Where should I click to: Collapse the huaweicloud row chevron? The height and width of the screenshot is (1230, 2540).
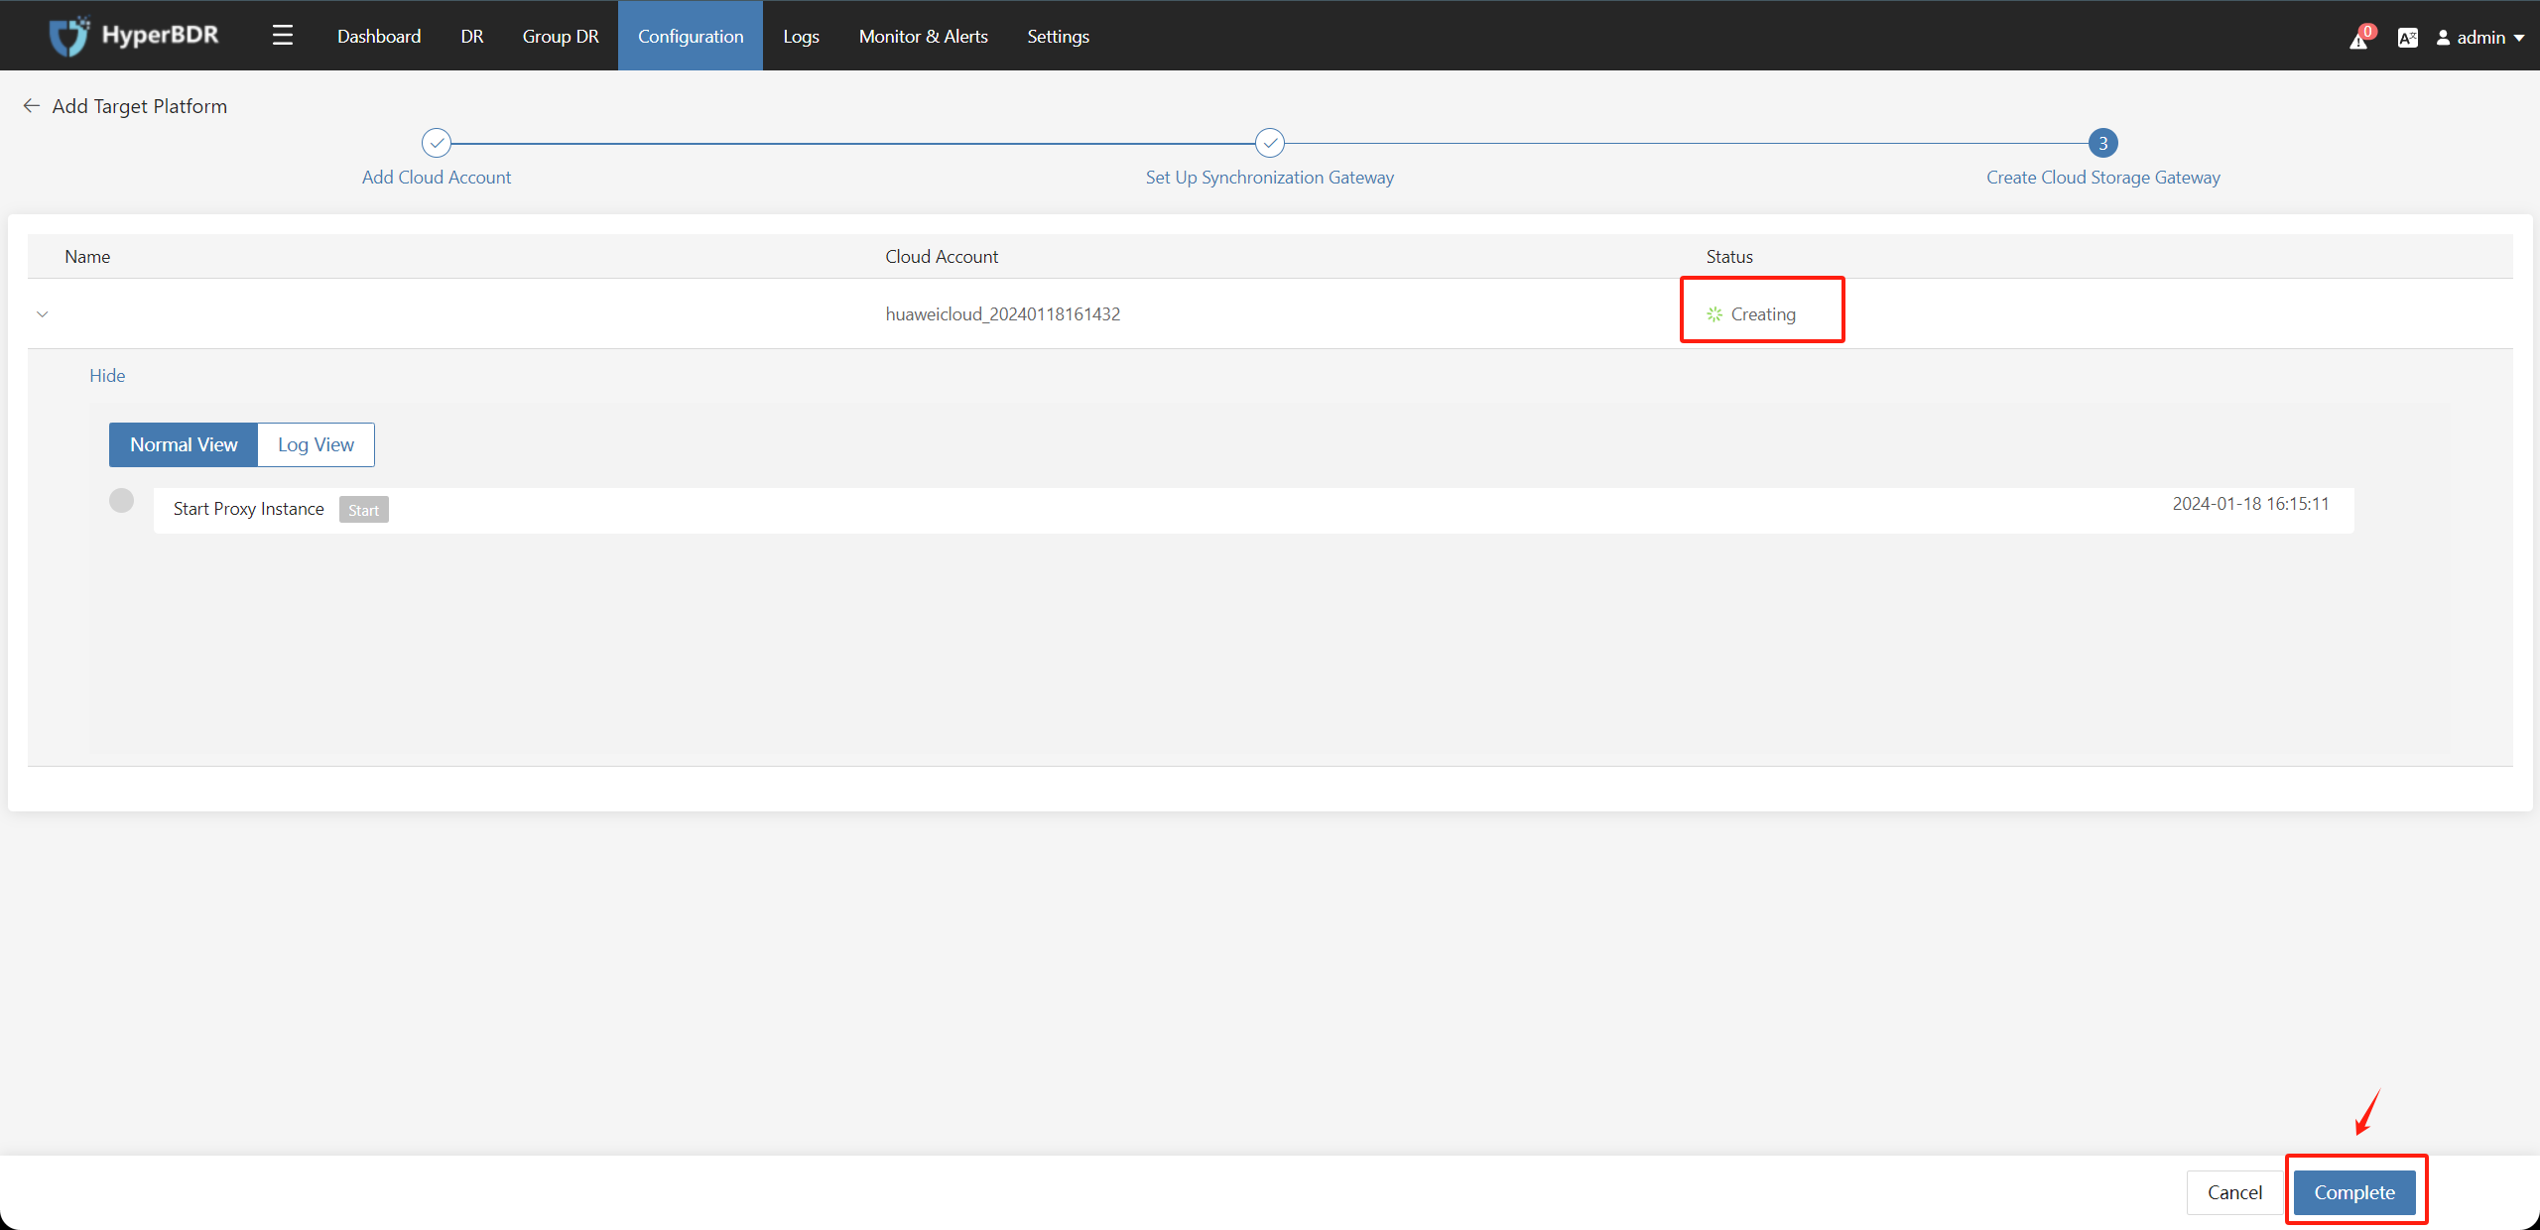point(43,314)
